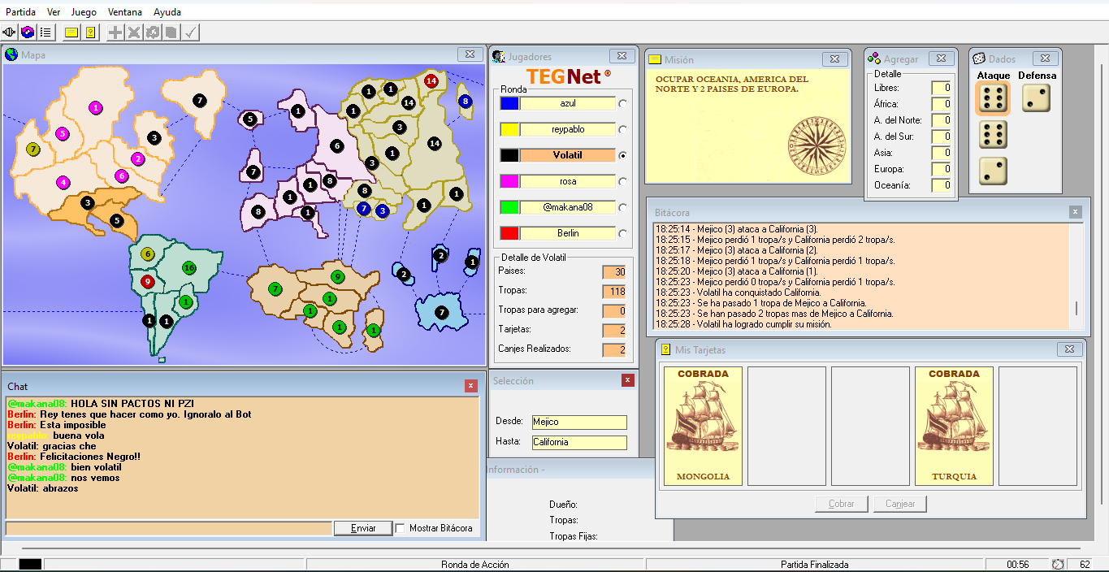The width and height of the screenshot is (1109, 572).
Task: Click the Defensa die
Action: click(1036, 98)
